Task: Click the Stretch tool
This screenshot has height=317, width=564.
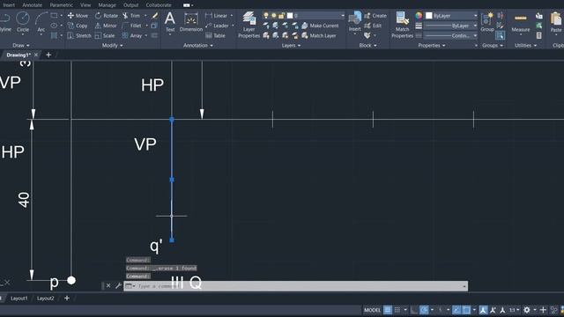Action: click(79, 35)
